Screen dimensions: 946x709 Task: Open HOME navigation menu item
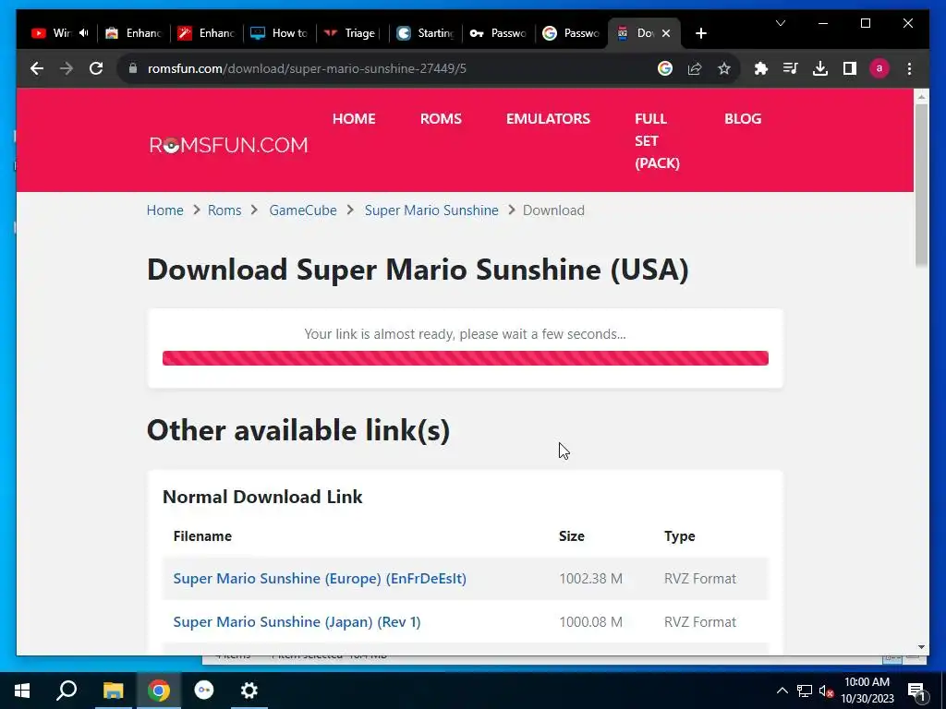354,119
